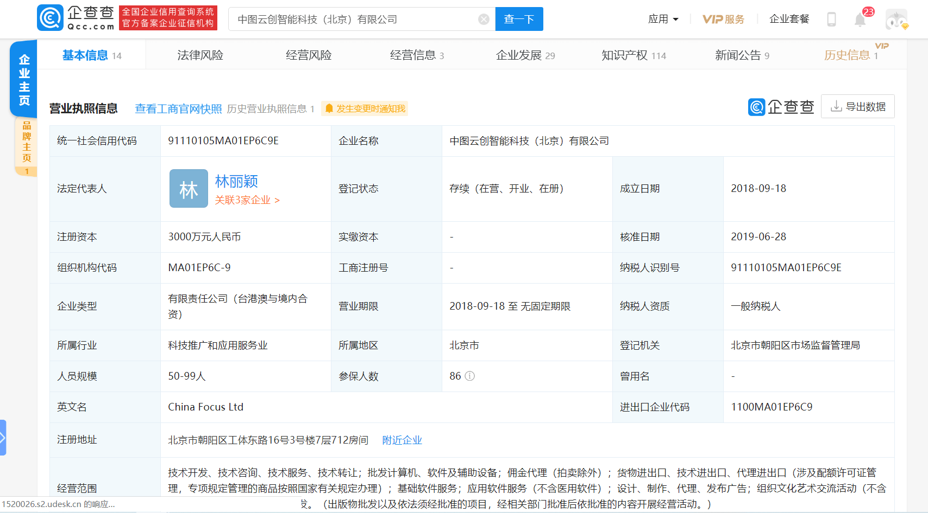The image size is (928, 513).
Task: Open legal representative 林丽颖 profile
Action: click(x=236, y=181)
